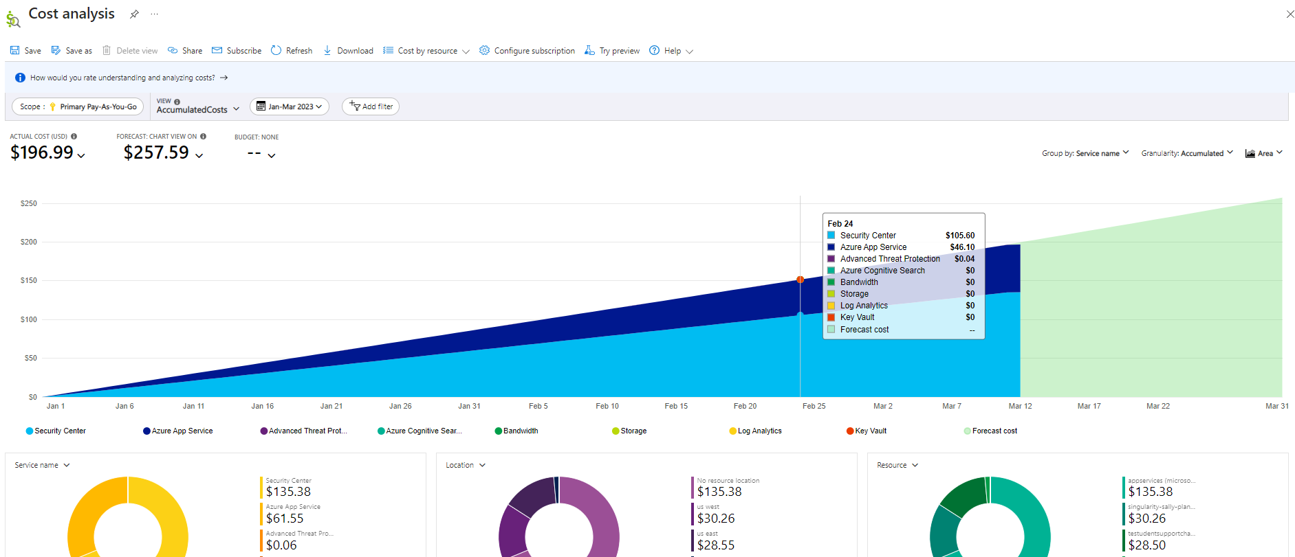Click Try preview

pos(612,51)
